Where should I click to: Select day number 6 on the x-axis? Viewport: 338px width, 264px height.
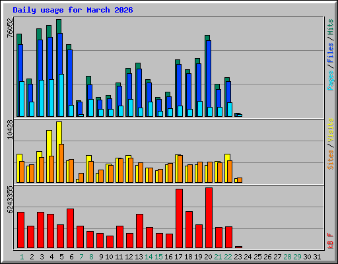click(x=71, y=257)
